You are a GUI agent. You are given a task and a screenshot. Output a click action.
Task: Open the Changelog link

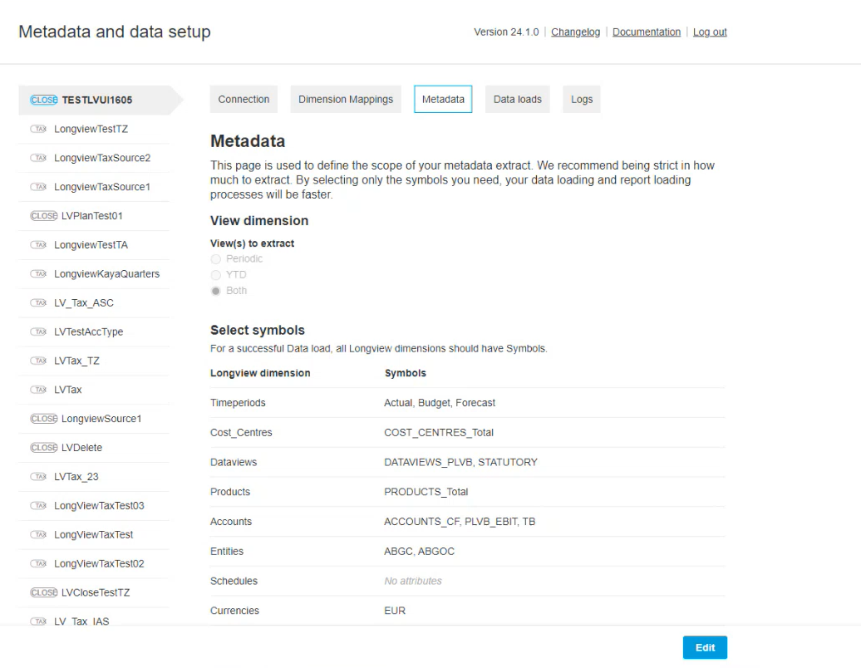(575, 32)
